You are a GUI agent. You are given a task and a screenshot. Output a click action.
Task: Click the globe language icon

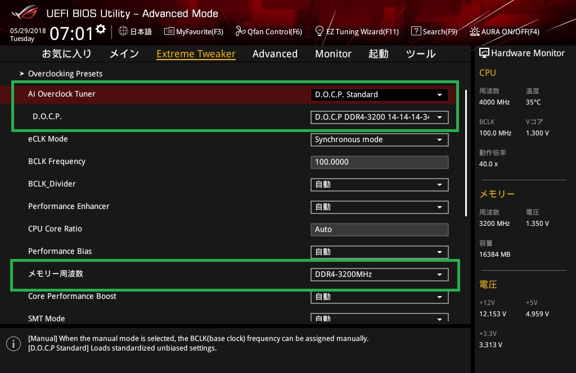(123, 31)
